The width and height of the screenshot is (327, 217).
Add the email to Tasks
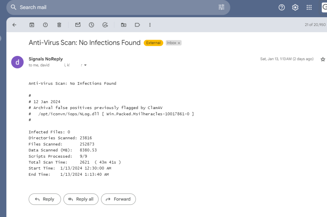point(105,25)
